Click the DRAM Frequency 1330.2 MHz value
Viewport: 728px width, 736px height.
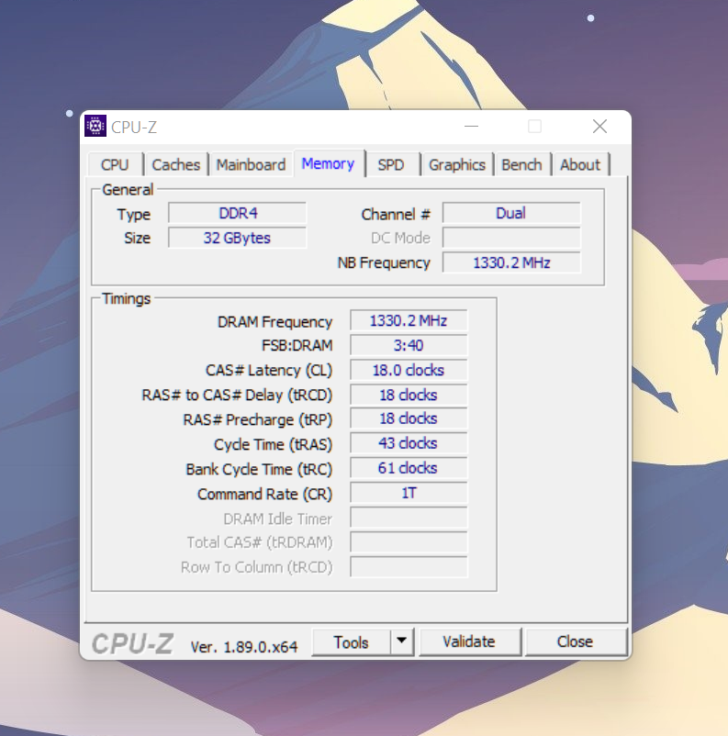click(409, 320)
